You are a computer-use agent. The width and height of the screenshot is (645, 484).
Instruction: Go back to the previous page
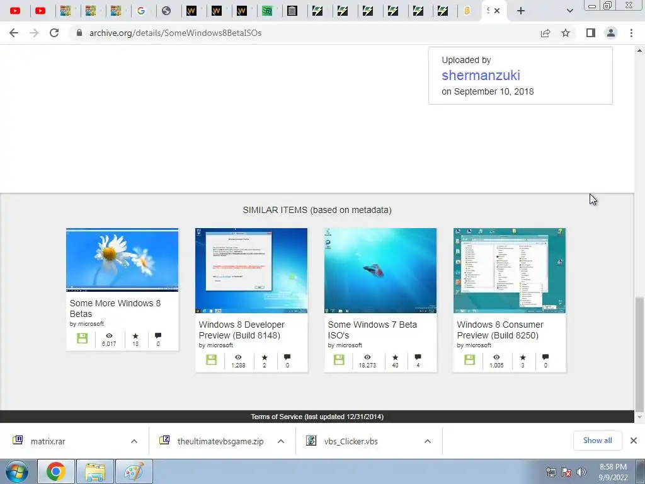(x=14, y=33)
